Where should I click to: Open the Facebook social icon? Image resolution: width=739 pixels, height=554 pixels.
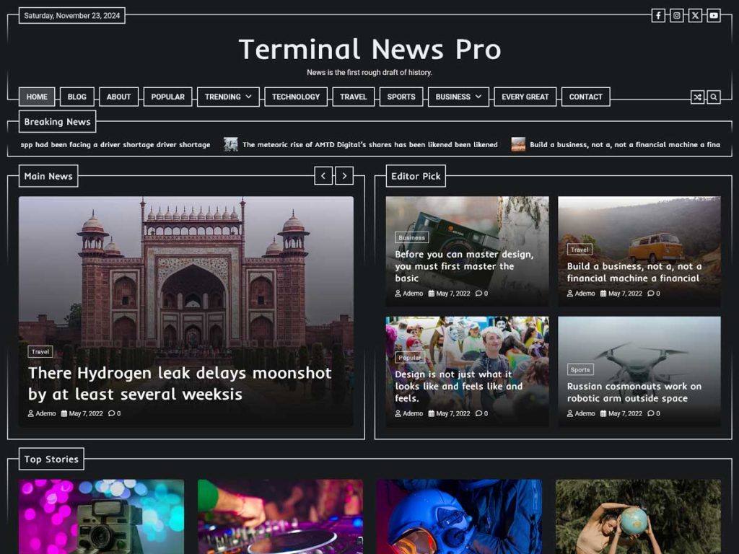[x=658, y=14]
